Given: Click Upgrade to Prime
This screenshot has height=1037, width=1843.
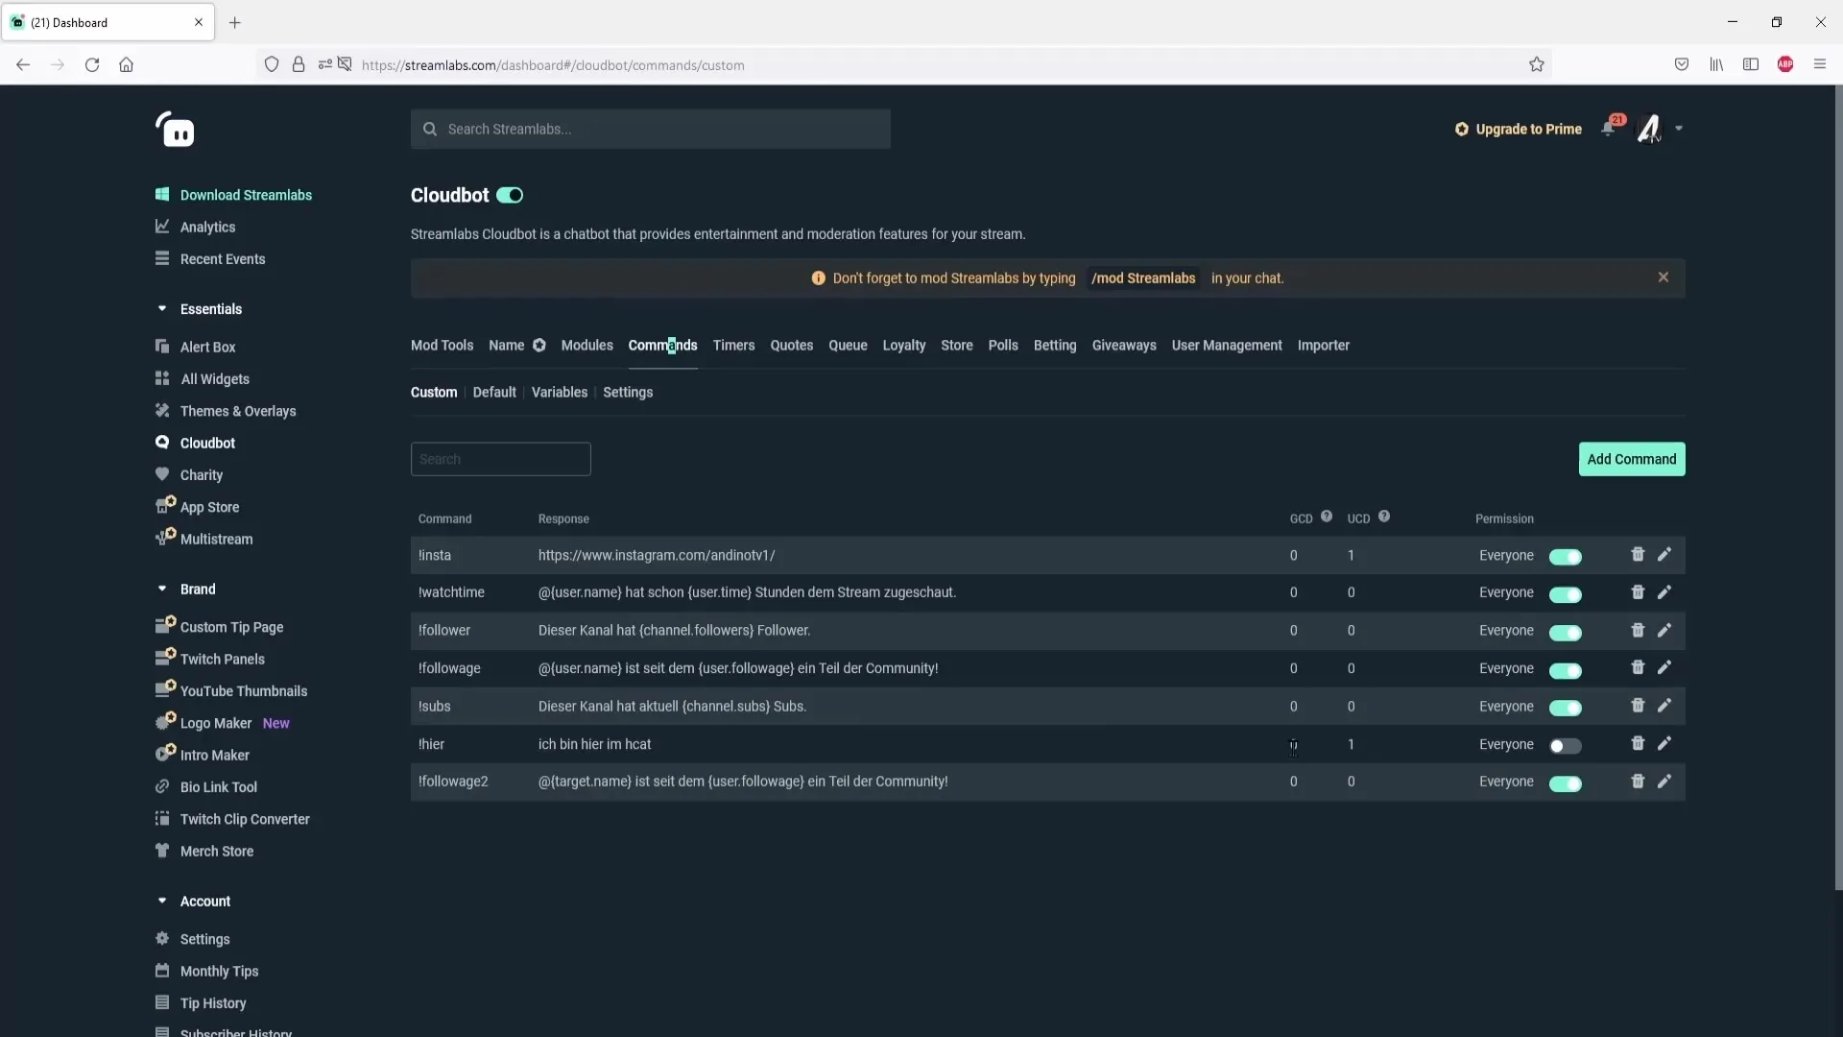Looking at the screenshot, I should coord(1519,129).
